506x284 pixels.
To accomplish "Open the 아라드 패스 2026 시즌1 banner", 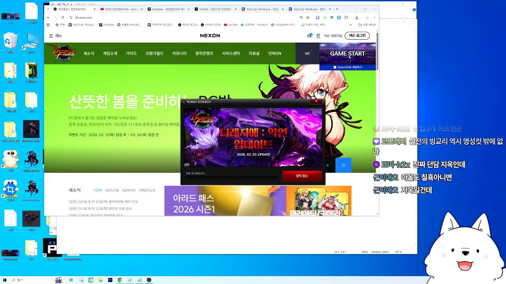I will [x=225, y=201].
